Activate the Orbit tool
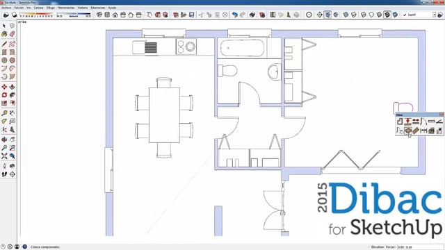The width and height of the screenshot is (445, 250). pyautogui.click(x=4, y=140)
